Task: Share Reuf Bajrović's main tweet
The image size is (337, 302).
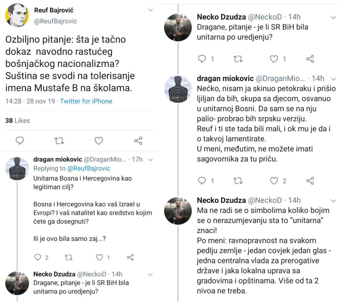Action: (138, 141)
